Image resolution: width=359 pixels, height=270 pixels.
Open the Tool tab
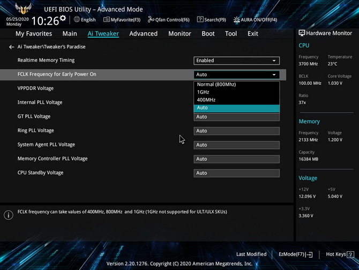pyautogui.click(x=231, y=34)
